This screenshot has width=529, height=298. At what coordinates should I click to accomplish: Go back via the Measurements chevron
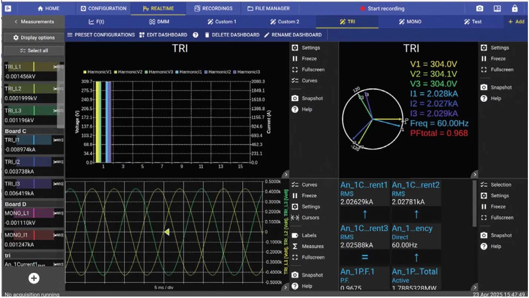pos(34,22)
